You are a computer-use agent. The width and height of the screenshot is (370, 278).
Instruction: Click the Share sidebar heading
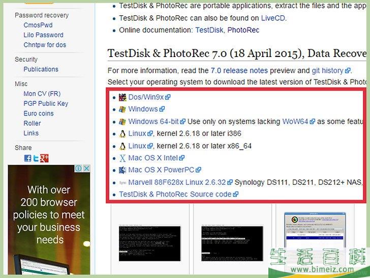pos(23,148)
